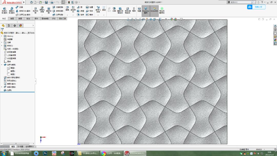Select the Extruded Cut tool
This screenshot has width=277, height=156.
(35, 10)
